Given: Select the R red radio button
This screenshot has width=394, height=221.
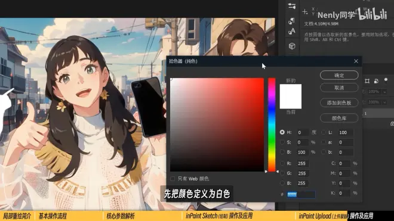Looking at the screenshot, I should click(x=282, y=163).
